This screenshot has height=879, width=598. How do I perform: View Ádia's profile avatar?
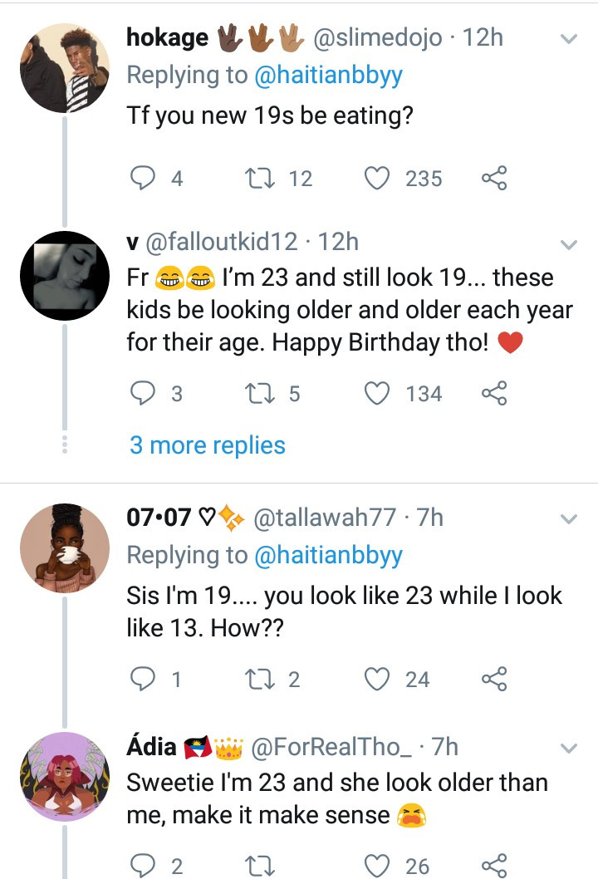(x=65, y=777)
